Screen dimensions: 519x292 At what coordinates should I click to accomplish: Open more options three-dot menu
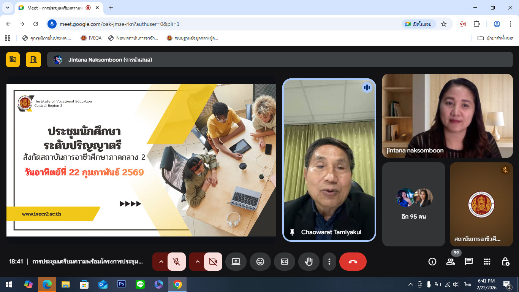[329, 262]
